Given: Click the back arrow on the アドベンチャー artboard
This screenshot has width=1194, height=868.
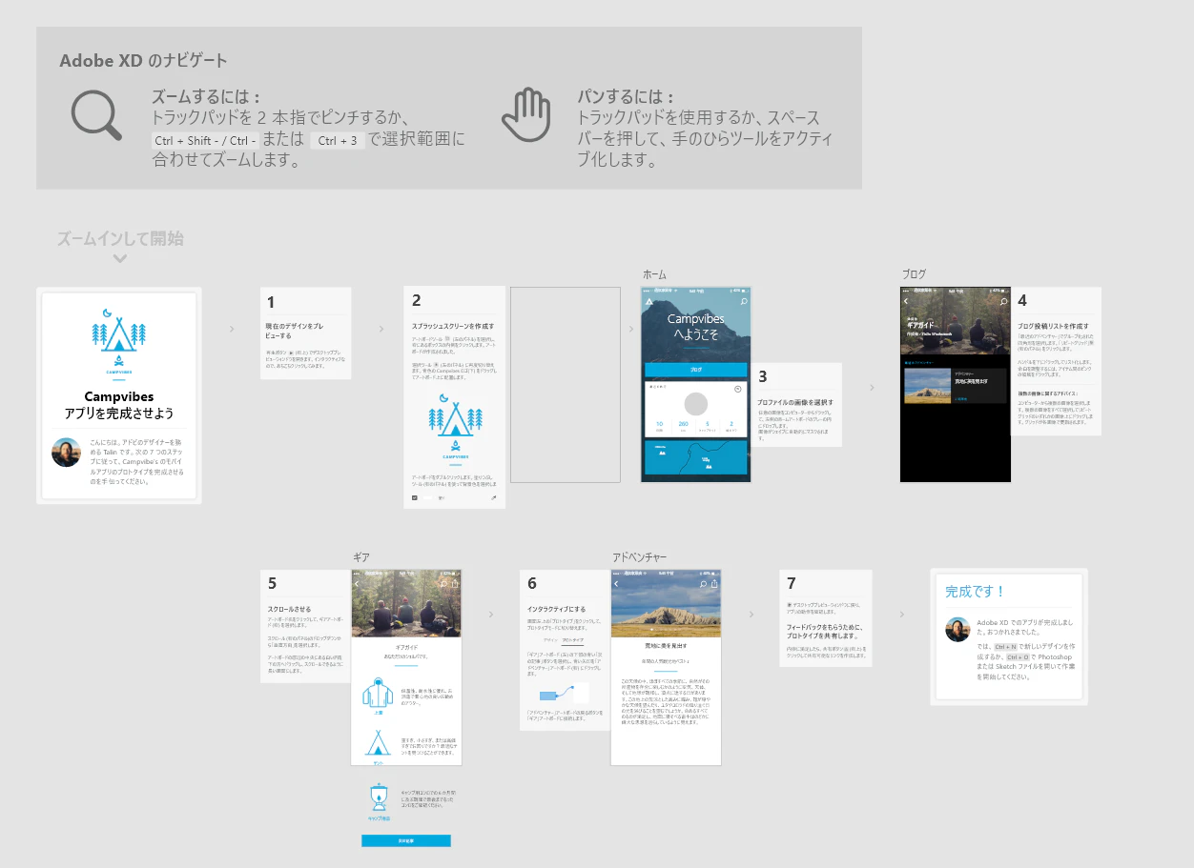Looking at the screenshot, I should coord(616,584).
